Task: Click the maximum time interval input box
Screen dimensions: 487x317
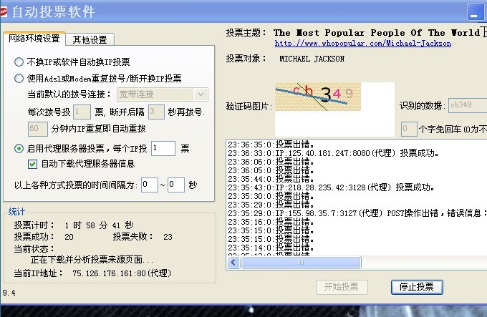Action: [x=176, y=185]
